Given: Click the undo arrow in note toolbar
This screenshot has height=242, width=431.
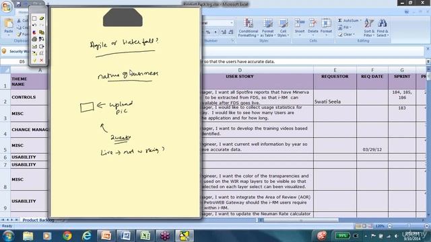Looking at the screenshot, I should click(34, 26).
